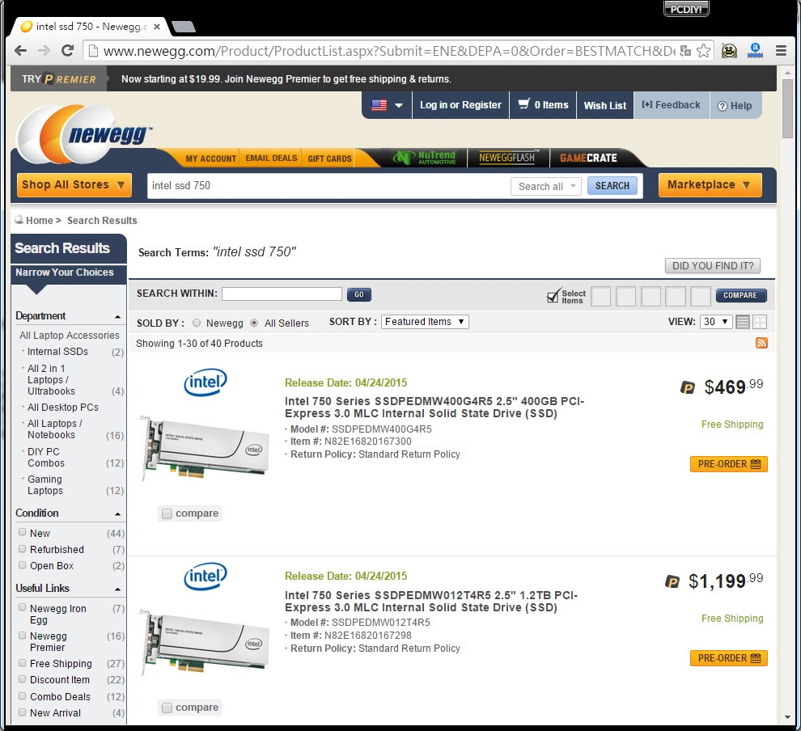Click the Newegg logo
The width and height of the screenshot is (801, 731).
point(84,134)
